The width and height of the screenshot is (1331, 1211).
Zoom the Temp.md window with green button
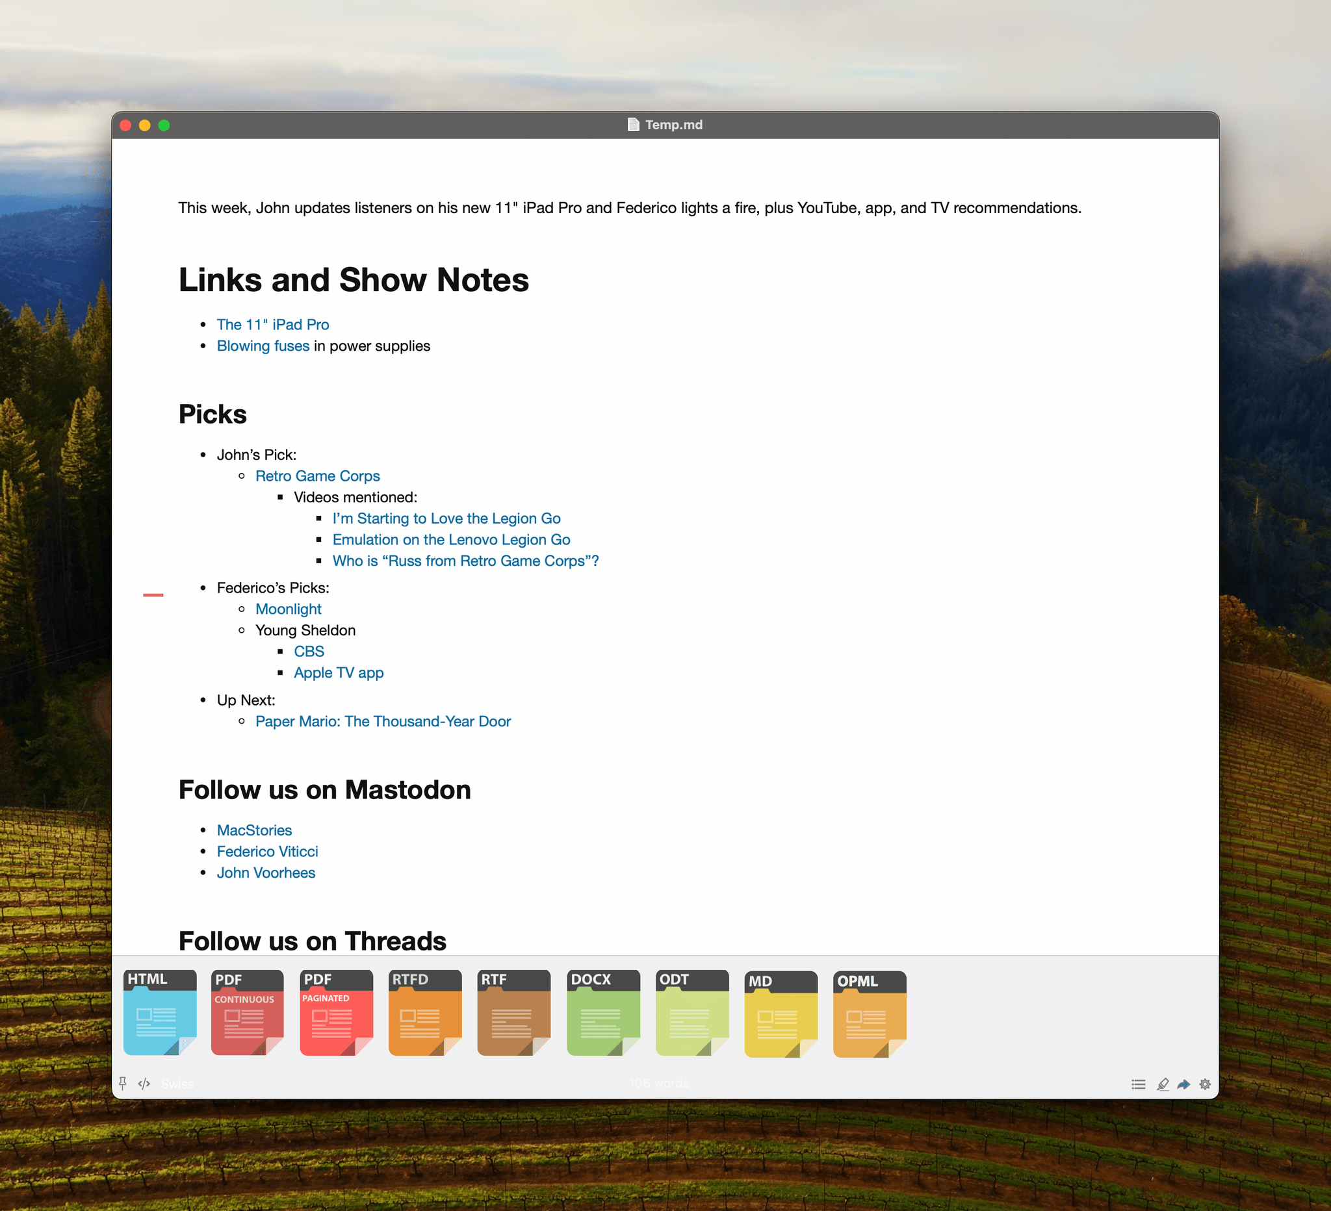[x=164, y=125]
